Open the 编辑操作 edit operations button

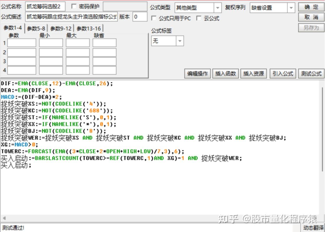coord(198,74)
